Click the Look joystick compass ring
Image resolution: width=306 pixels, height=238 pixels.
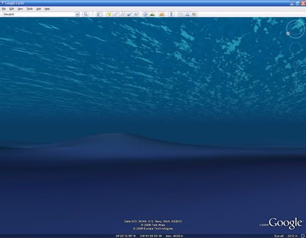click(x=295, y=29)
